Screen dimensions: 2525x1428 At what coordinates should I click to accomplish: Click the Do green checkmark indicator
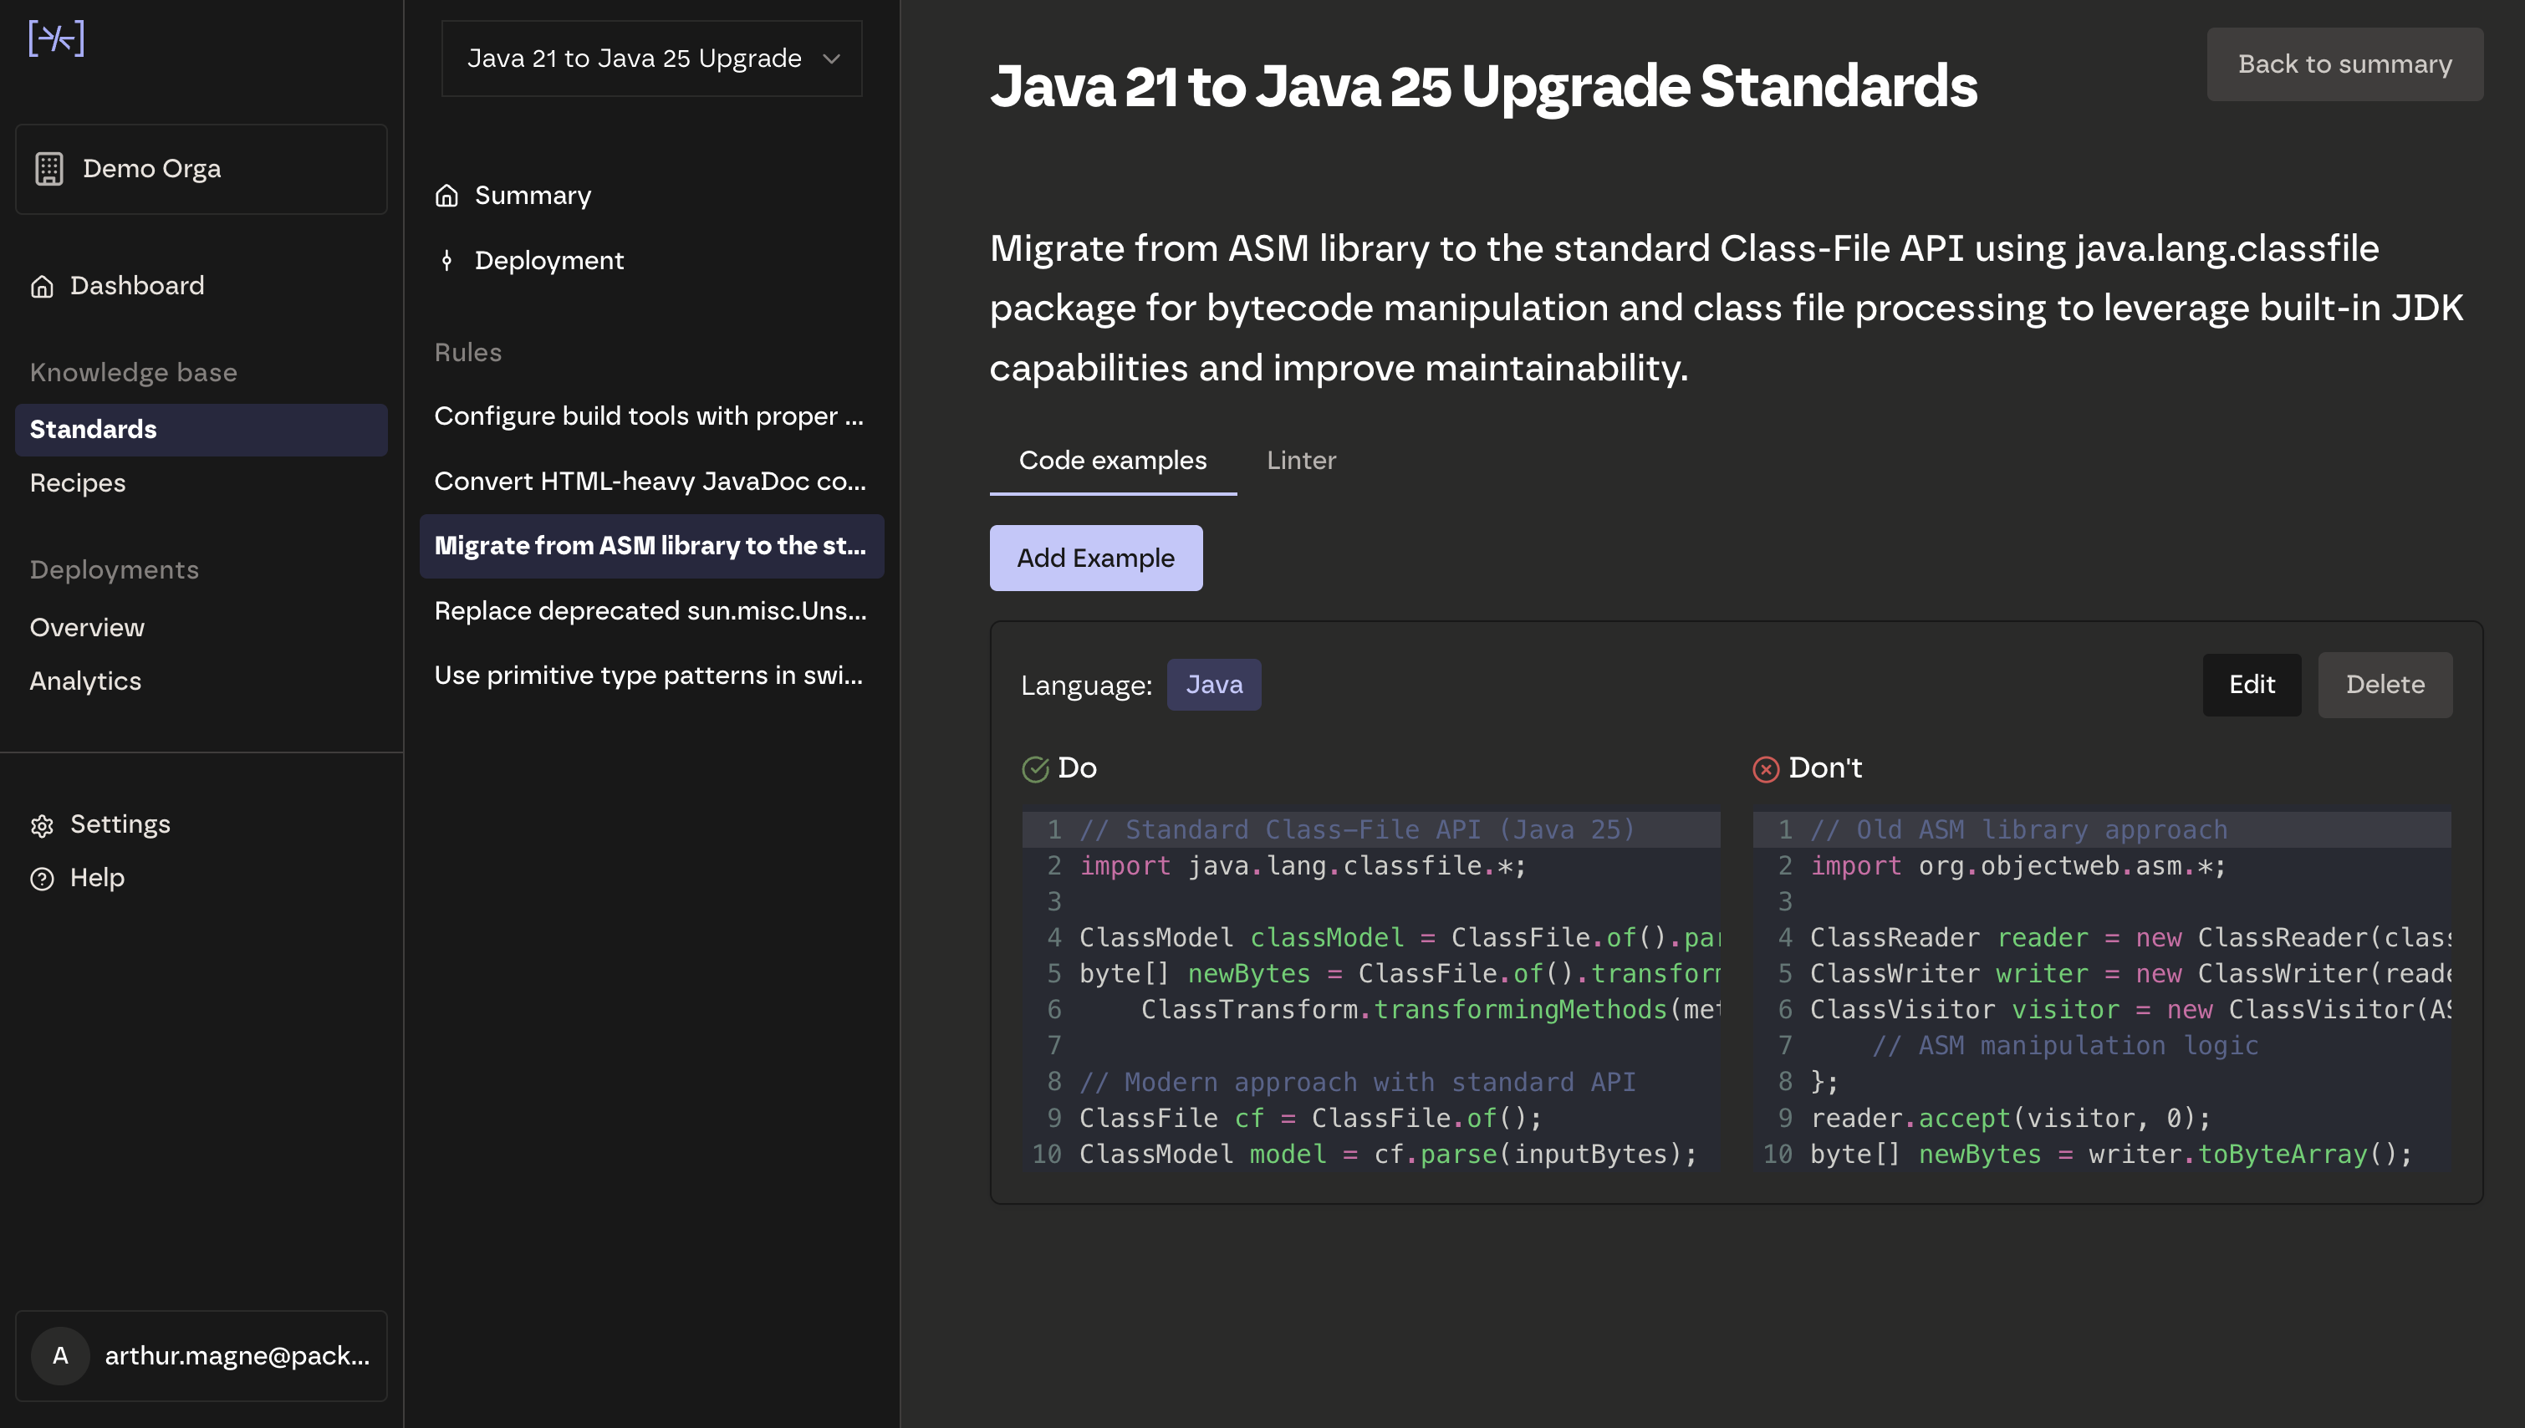click(1037, 769)
